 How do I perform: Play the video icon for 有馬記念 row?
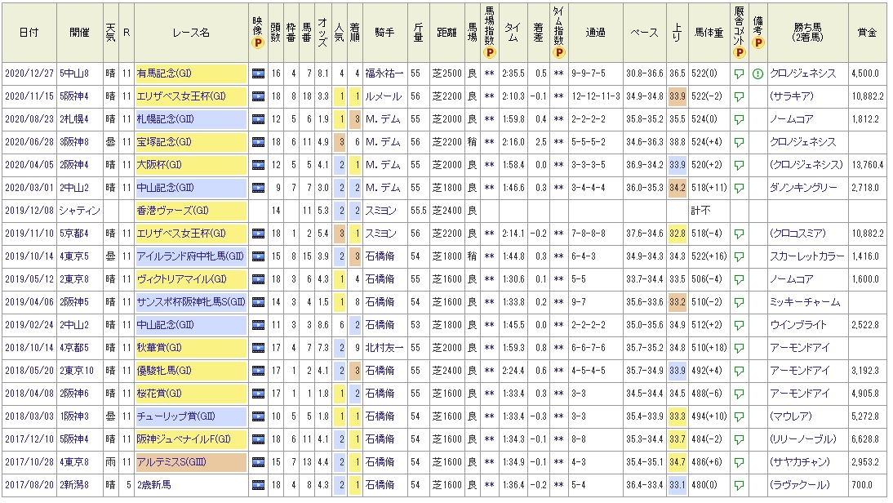tap(259, 73)
